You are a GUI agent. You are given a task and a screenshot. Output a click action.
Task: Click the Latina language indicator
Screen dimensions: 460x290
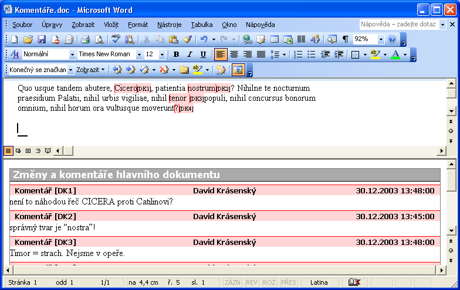tap(319, 282)
